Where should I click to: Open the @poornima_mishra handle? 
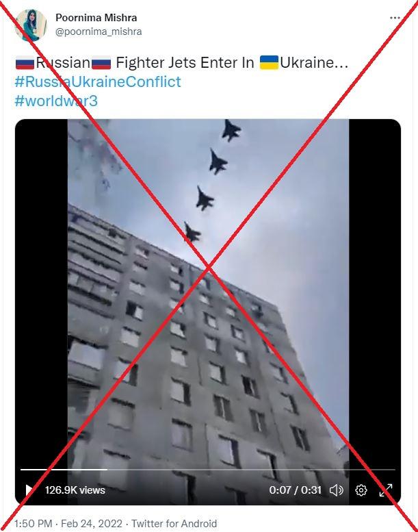(x=99, y=31)
